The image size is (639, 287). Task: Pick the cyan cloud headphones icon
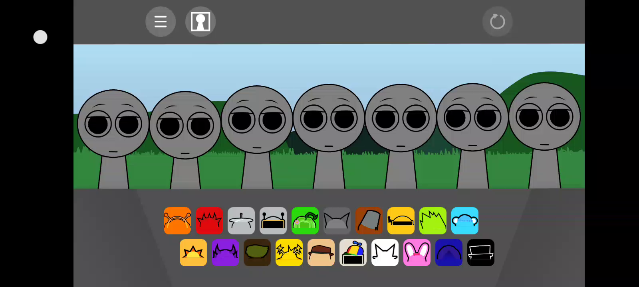465,221
